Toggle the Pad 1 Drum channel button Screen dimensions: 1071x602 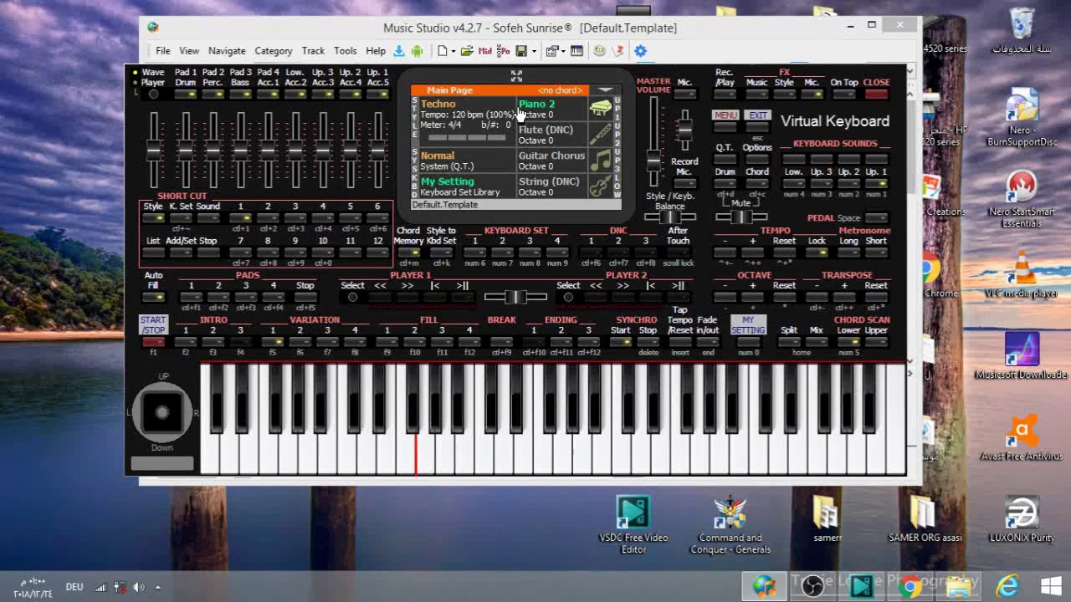coord(186,94)
